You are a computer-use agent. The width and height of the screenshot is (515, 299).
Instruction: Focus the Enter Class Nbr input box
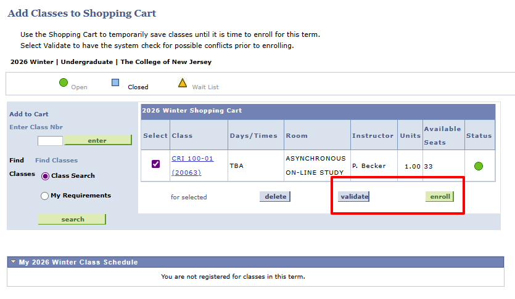click(x=50, y=141)
